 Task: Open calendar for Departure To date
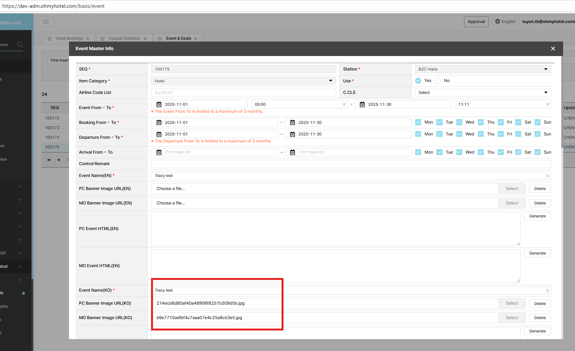click(x=292, y=134)
